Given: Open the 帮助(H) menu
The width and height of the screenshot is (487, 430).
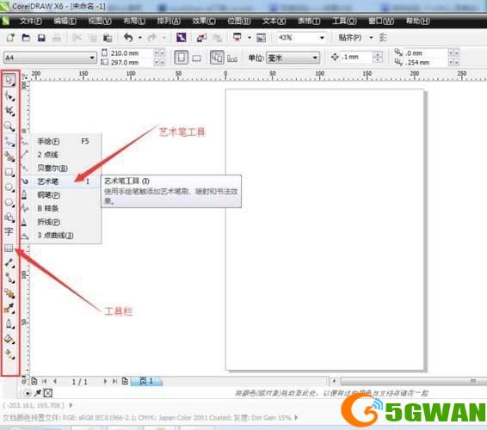Looking at the screenshot, I should pos(418,21).
